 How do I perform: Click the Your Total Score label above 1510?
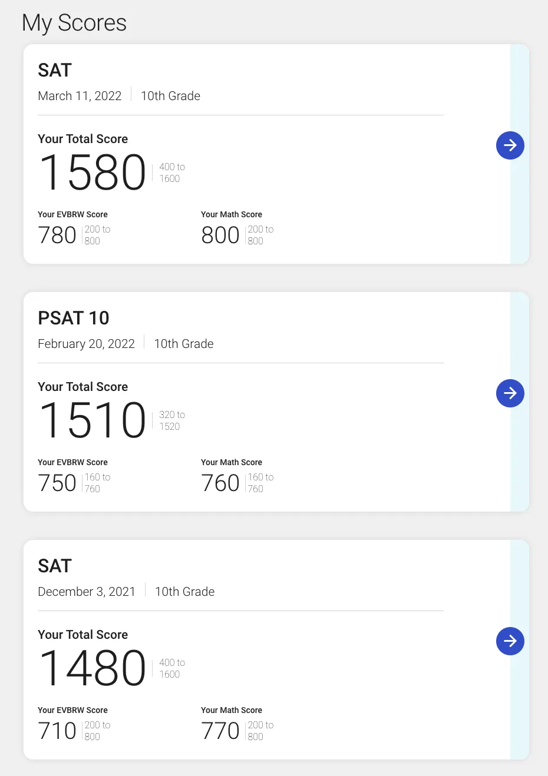coord(83,387)
